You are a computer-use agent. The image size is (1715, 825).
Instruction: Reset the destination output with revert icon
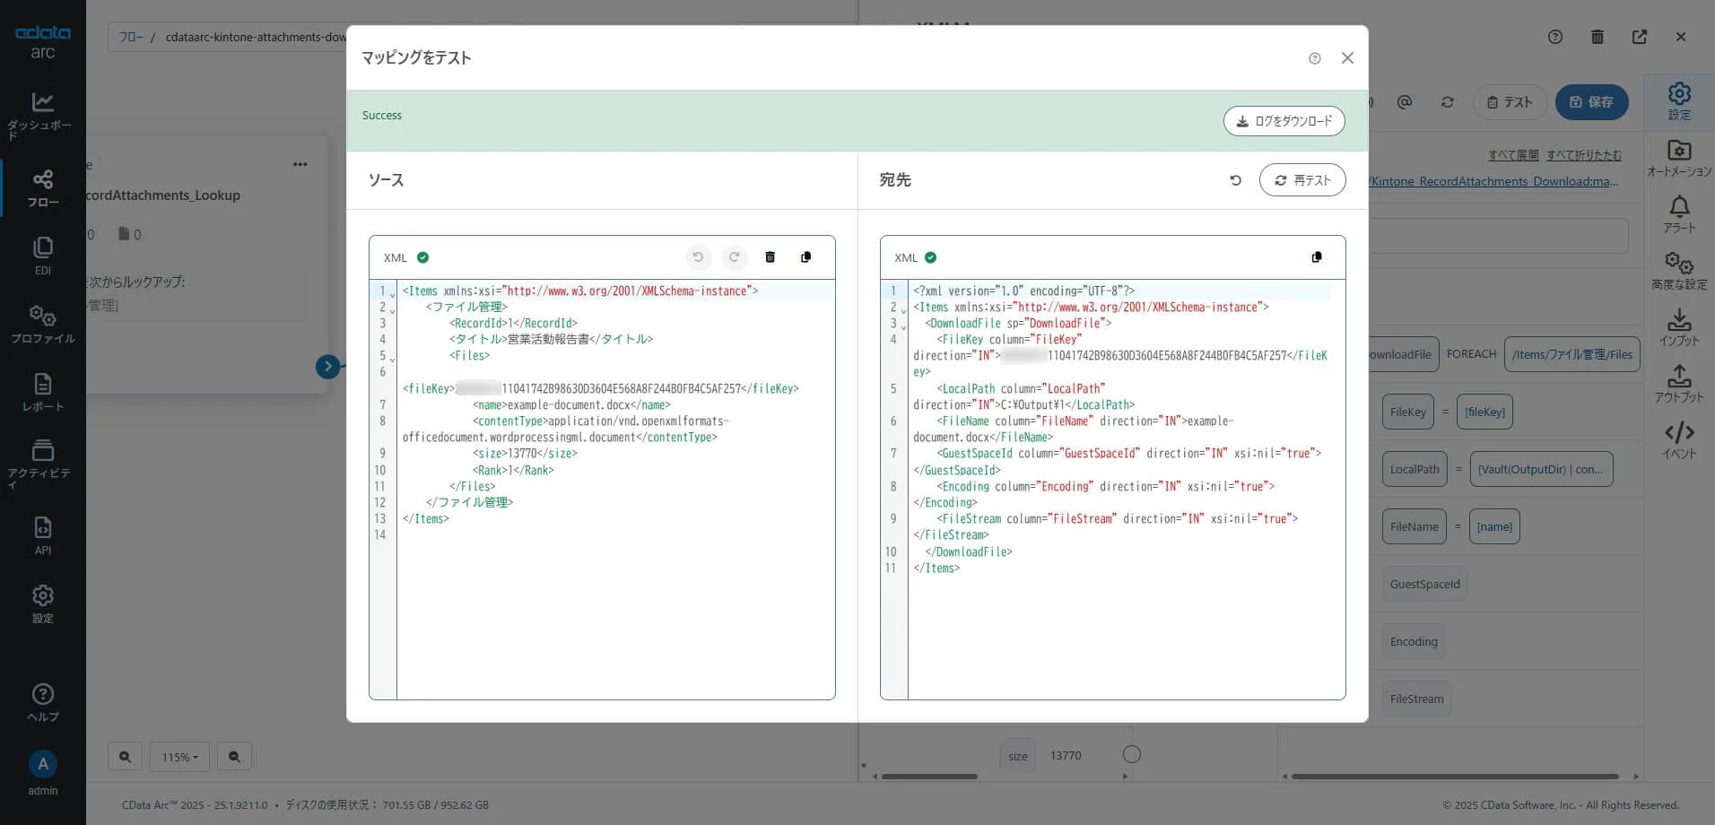1235,180
